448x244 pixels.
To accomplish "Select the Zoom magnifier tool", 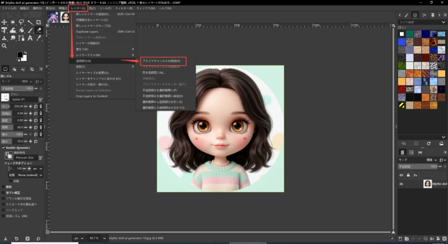I will (4, 46).
